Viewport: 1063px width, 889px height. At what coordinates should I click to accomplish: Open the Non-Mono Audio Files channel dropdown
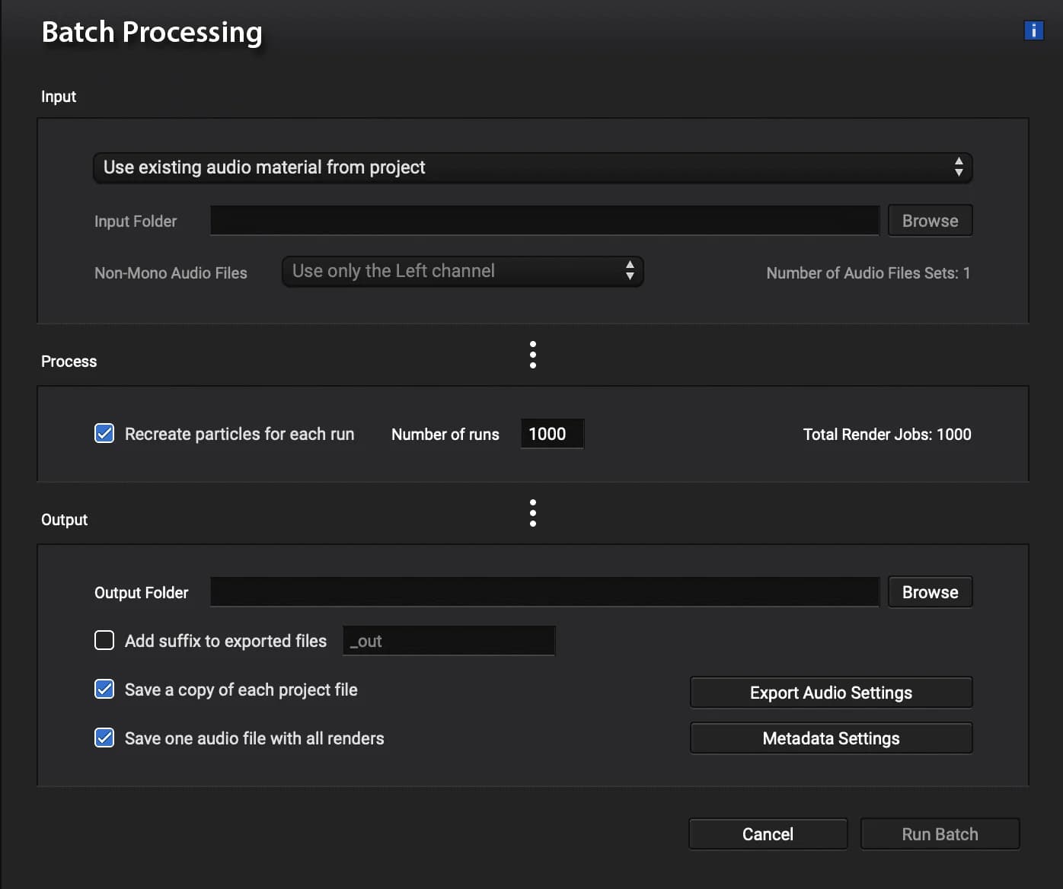click(x=462, y=271)
